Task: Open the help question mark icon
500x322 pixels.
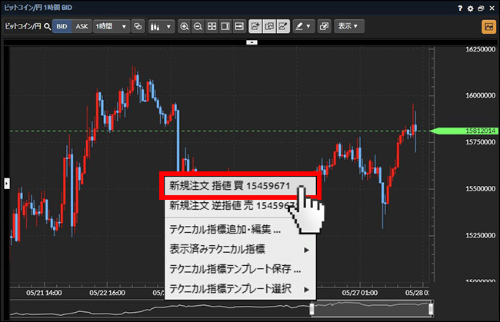Action: click(459, 8)
